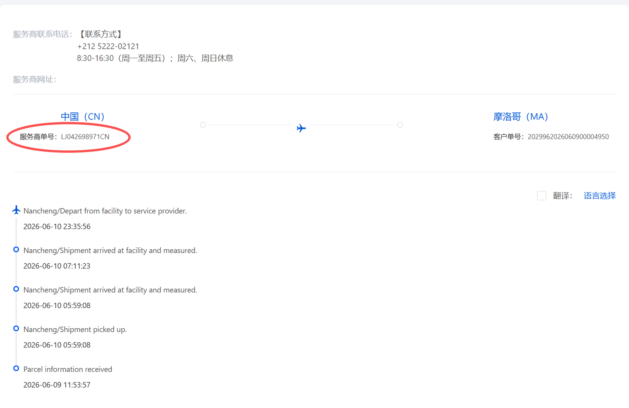Click the airplane icon beside 'Depart from facility'
This screenshot has height=408, width=629.
point(16,210)
